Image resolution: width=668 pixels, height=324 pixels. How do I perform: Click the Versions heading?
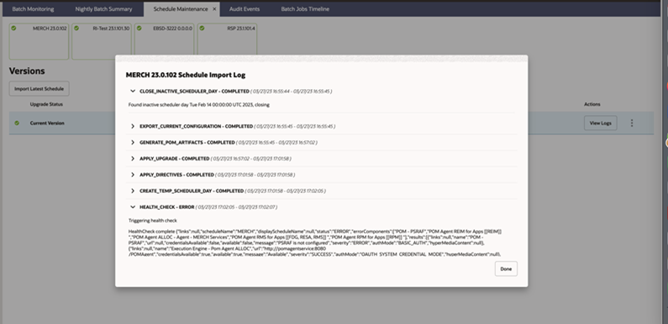pyautogui.click(x=27, y=71)
